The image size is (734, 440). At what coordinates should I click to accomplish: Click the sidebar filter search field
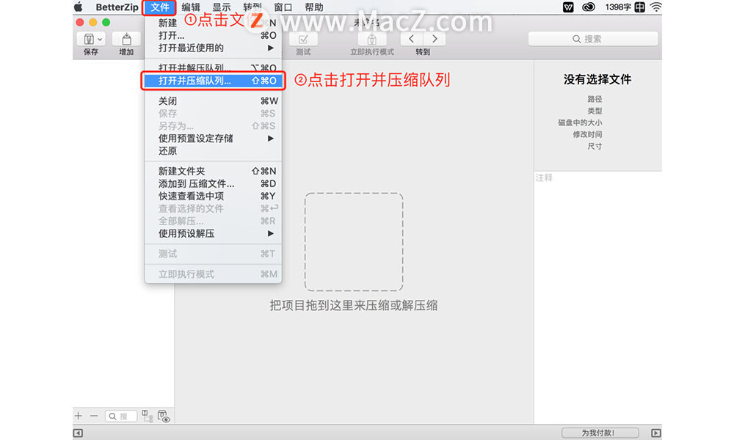point(121,416)
